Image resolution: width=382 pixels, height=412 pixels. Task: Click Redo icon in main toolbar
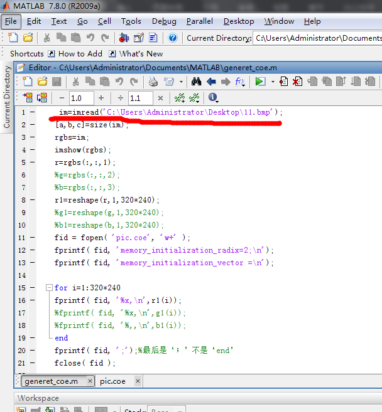pos(105,38)
